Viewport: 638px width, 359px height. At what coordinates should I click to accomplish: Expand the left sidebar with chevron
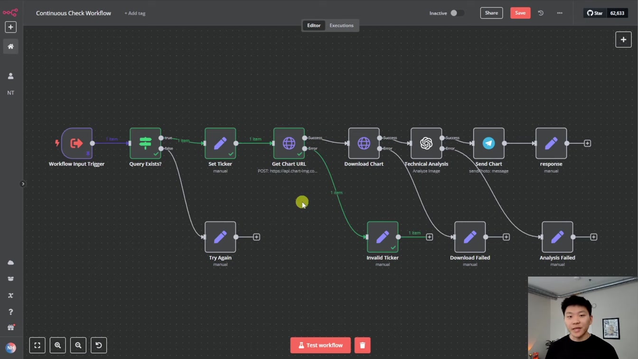click(x=23, y=184)
